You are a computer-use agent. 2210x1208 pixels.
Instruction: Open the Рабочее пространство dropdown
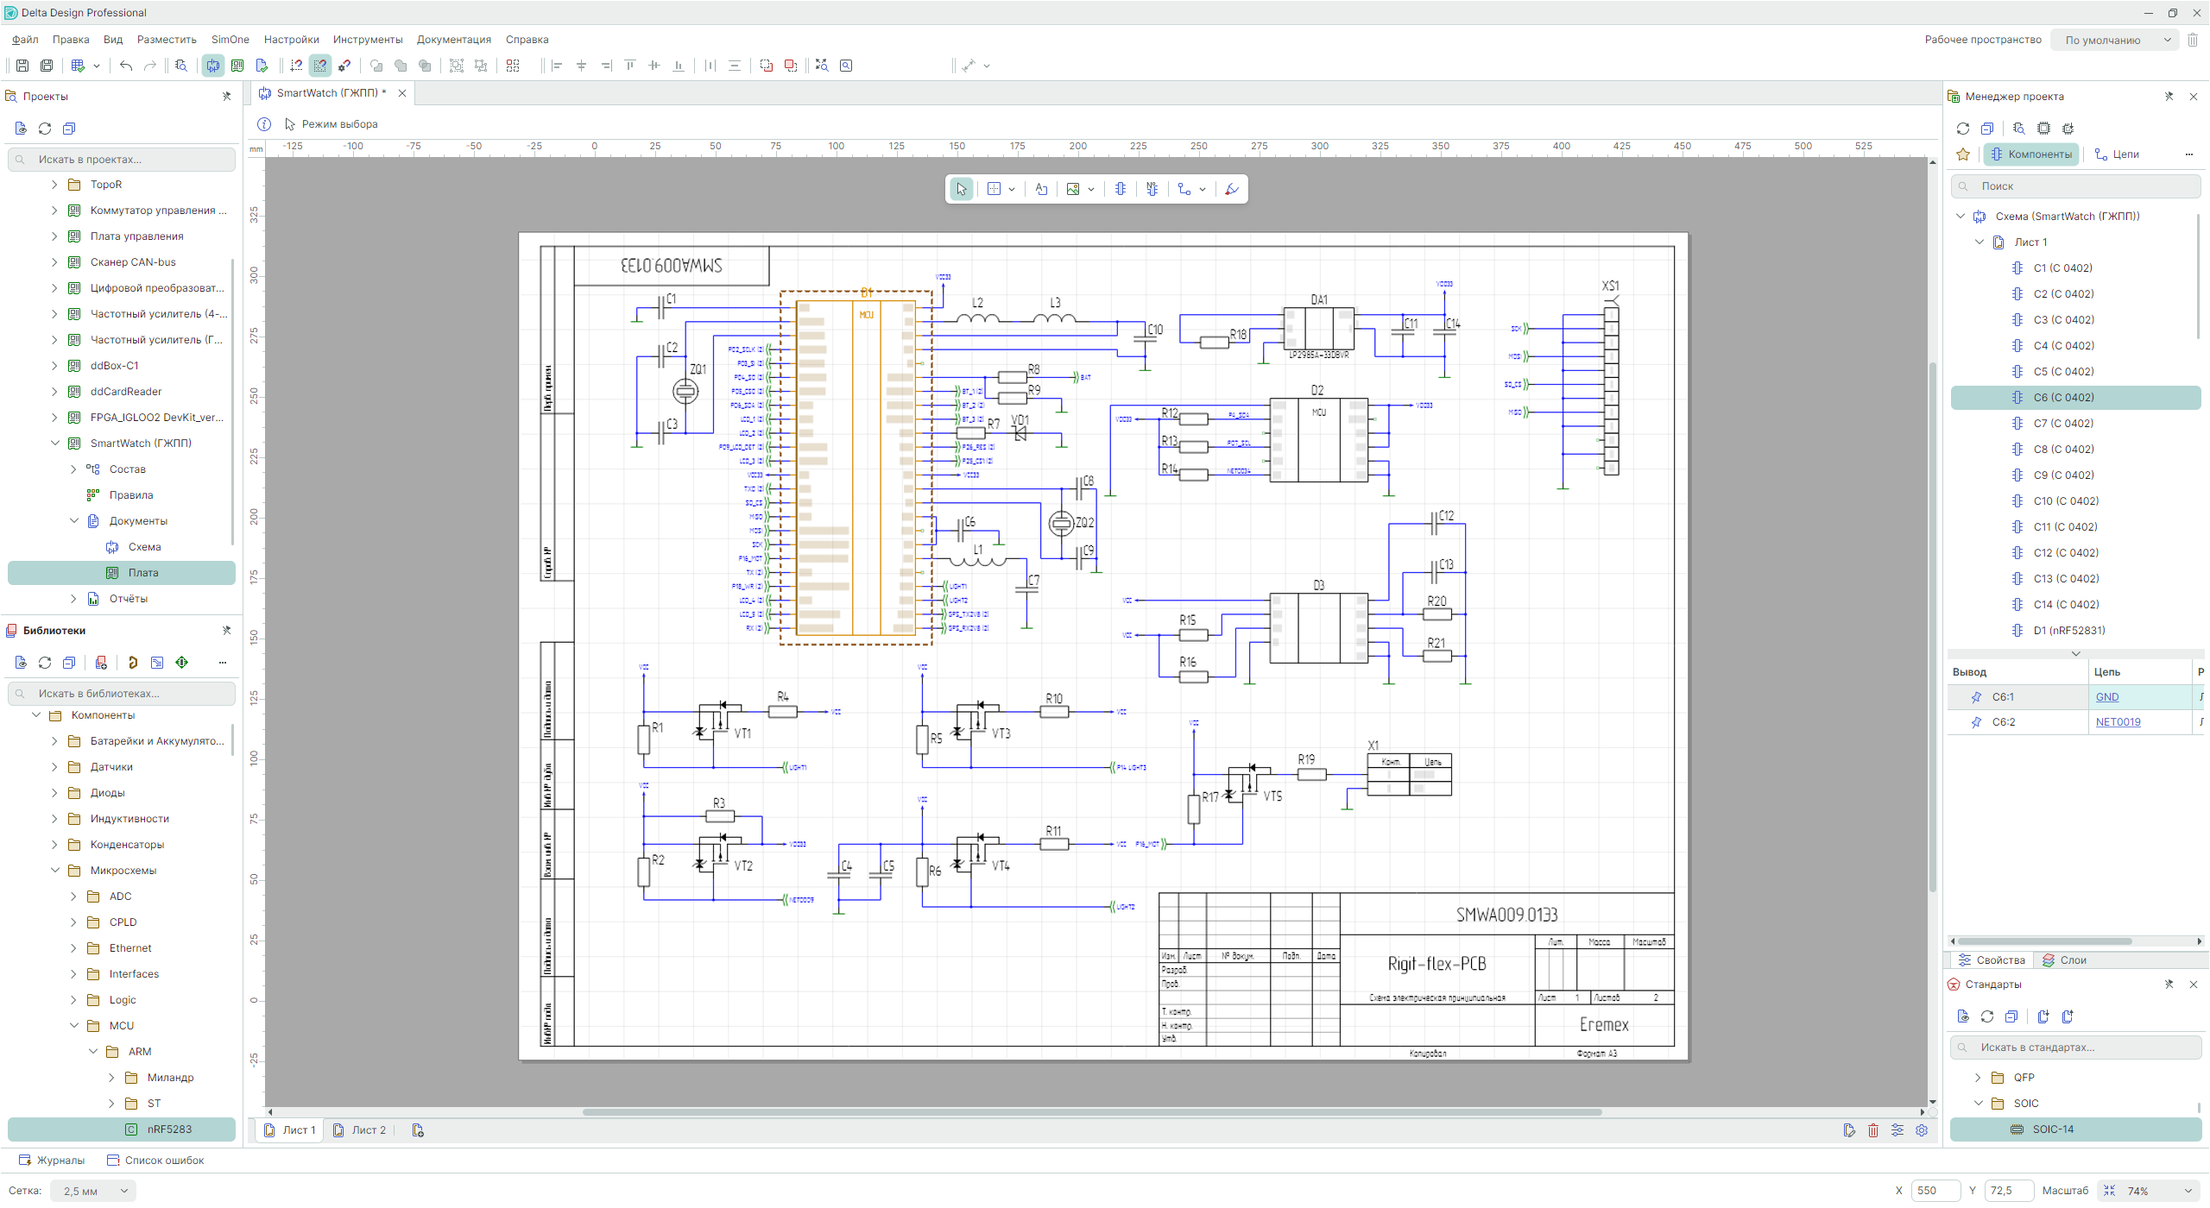2113,40
